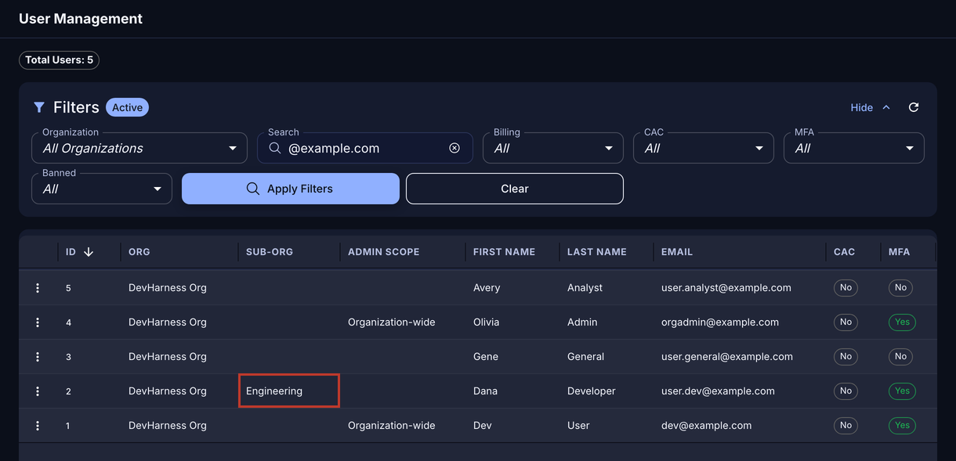Click last name Developer
956x461 pixels.
click(x=592, y=391)
